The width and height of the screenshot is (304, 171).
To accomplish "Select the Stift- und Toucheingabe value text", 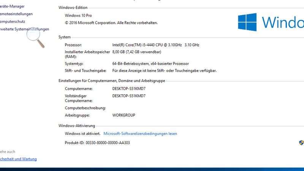I will [x=165, y=71].
